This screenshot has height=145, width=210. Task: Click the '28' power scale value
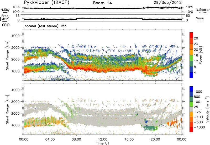pos(196,38)
